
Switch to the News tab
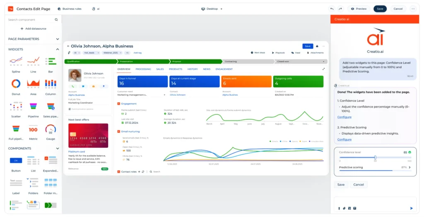(x=207, y=69)
